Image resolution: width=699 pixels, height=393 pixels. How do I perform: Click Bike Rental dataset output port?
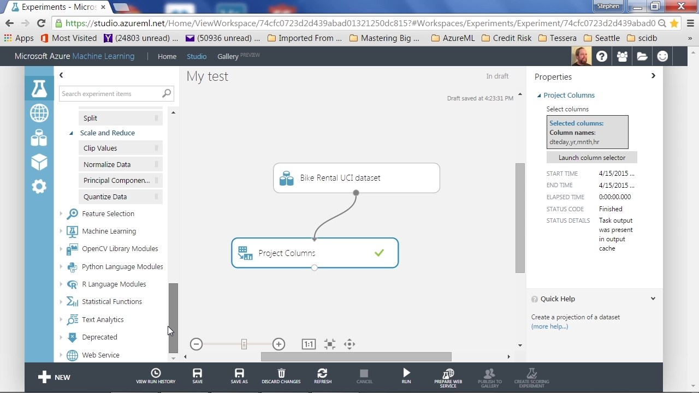[x=356, y=193]
